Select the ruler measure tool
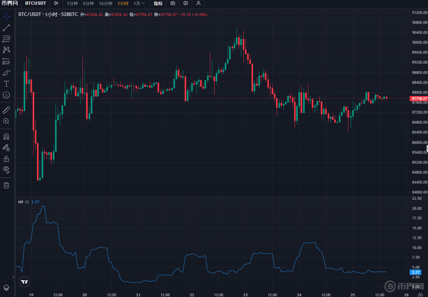 coord(6,110)
